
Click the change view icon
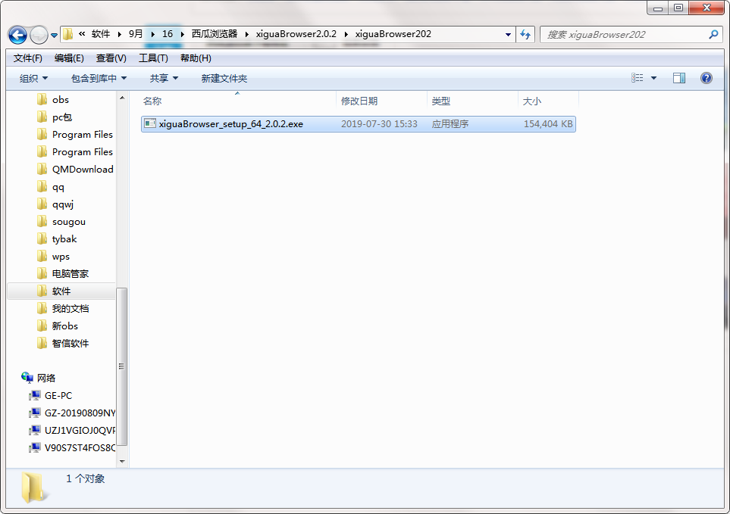tap(638, 78)
